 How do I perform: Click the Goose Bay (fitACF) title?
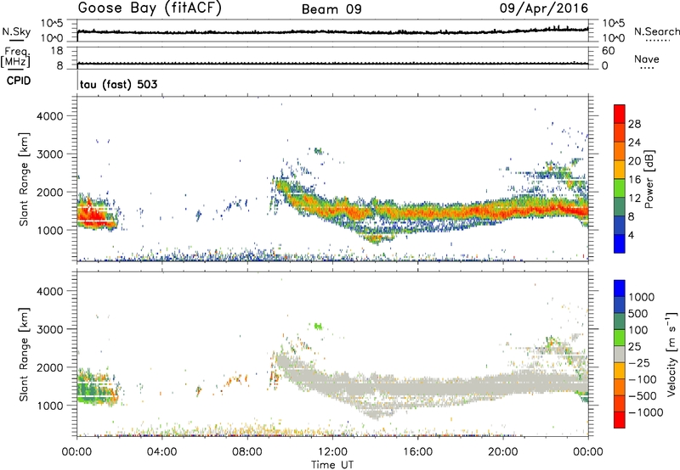tap(150, 8)
